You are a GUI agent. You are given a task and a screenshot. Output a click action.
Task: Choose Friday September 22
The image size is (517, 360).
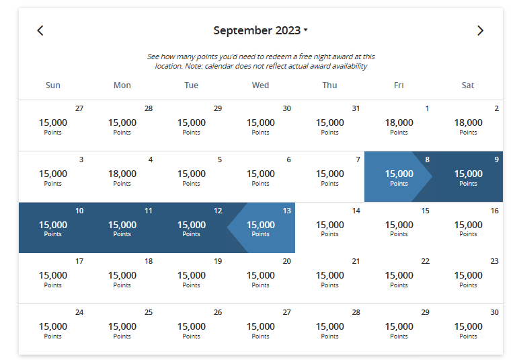click(399, 279)
